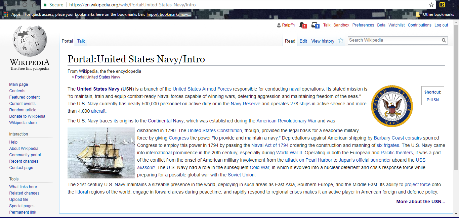The width and height of the screenshot is (459, 218).
Task: Open About Wikipedia link
Action: tap(24, 149)
